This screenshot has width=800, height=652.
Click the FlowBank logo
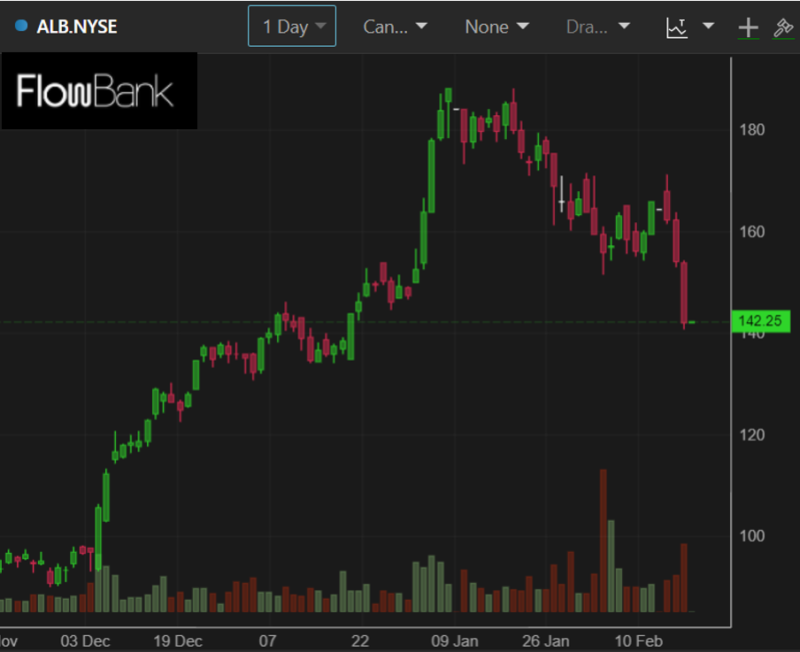tap(99, 91)
